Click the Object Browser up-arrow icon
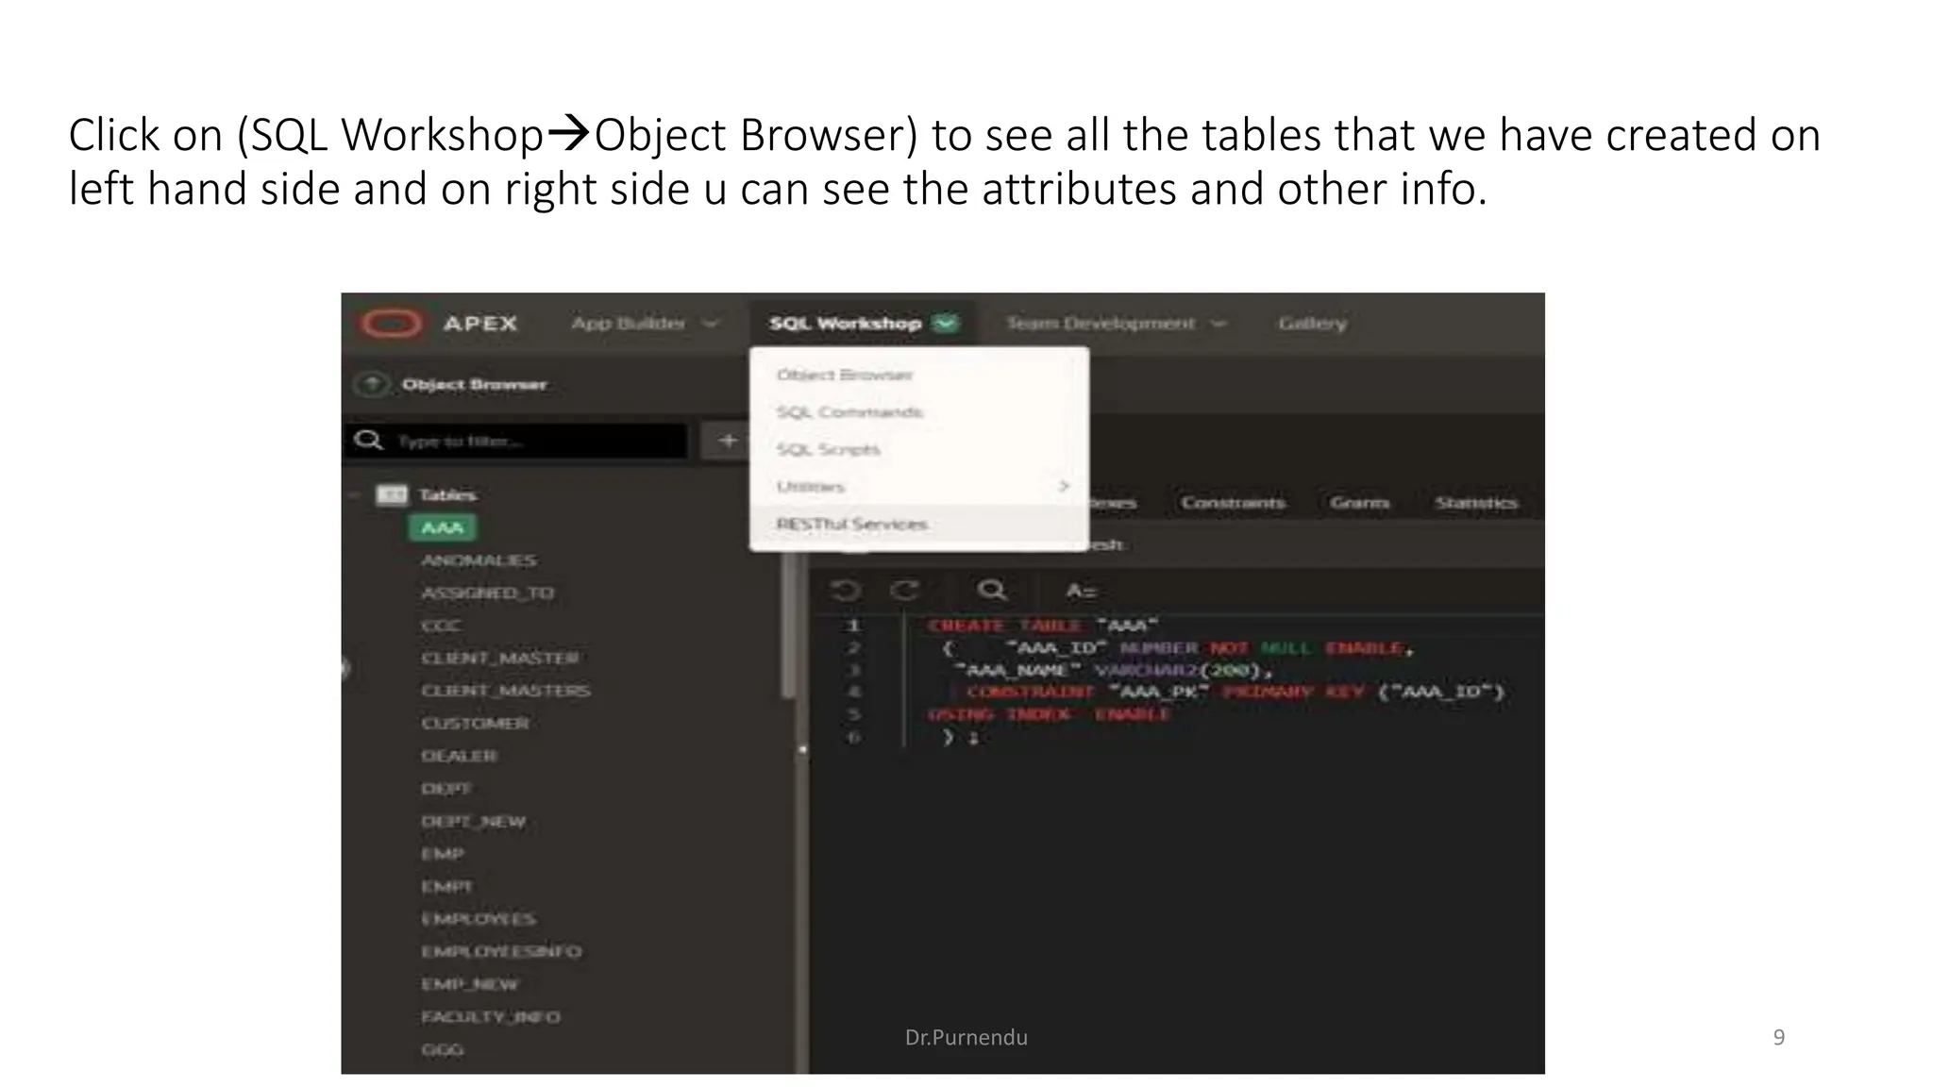The image size is (1933, 1087). click(372, 384)
